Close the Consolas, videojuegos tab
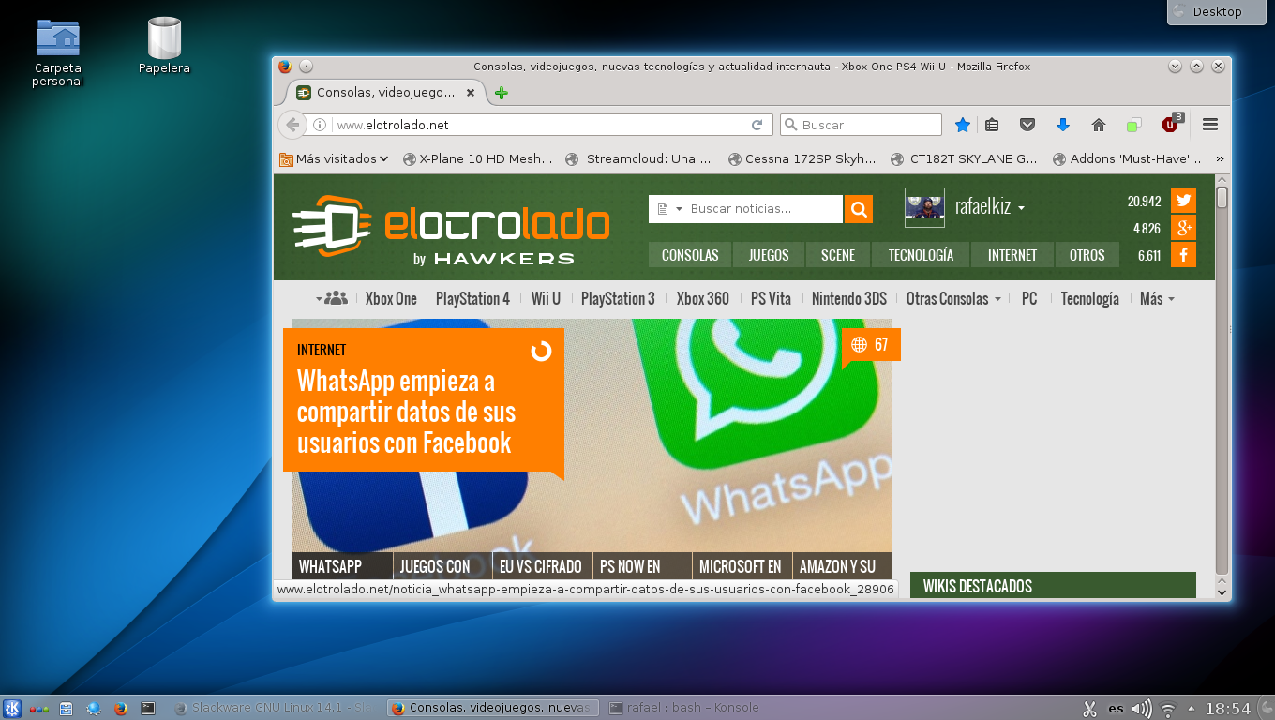The width and height of the screenshot is (1275, 720). tap(472, 93)
